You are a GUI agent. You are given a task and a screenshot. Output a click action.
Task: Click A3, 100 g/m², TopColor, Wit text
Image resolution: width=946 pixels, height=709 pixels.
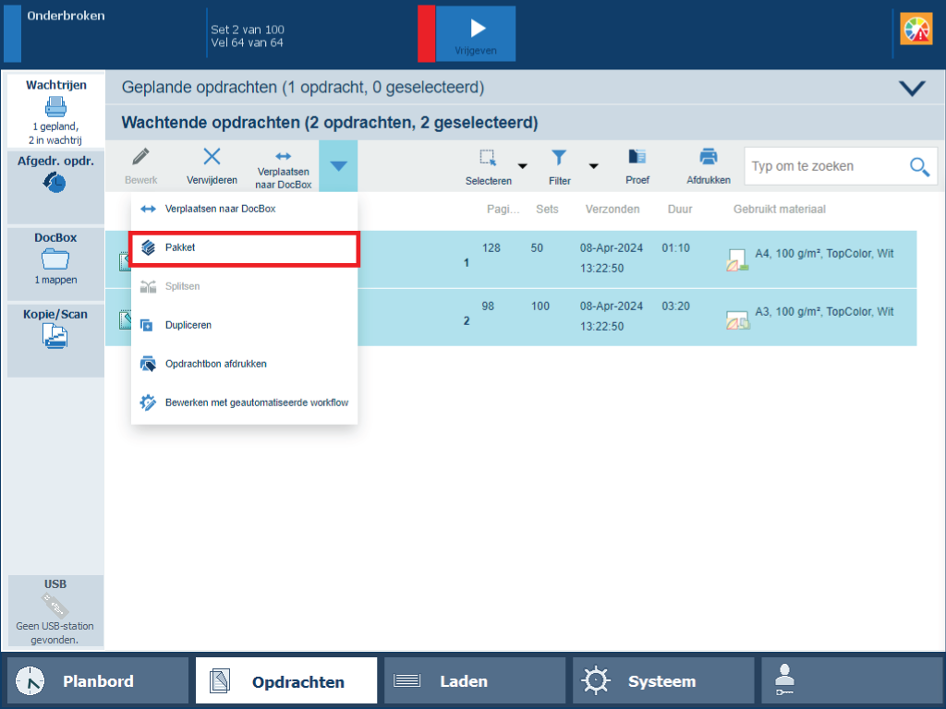pyautogui.click(x=824, y=312)
